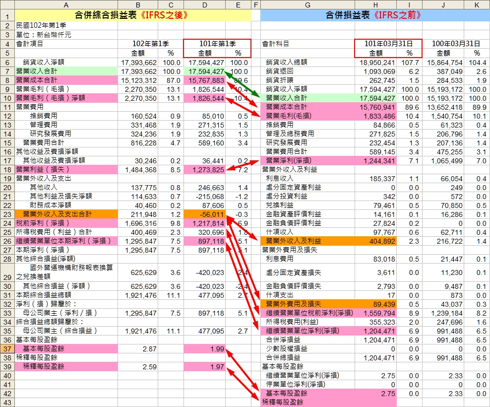Select value 1,559,794 in column H
The image size is (490, 407).
tap(375, 313)
